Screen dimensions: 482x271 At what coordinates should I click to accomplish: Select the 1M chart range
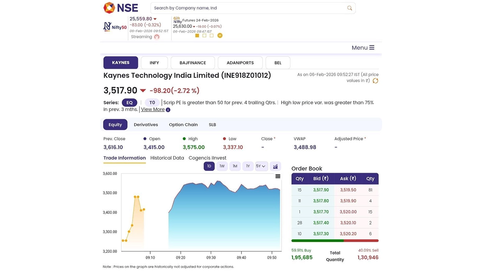click(235, 166)
